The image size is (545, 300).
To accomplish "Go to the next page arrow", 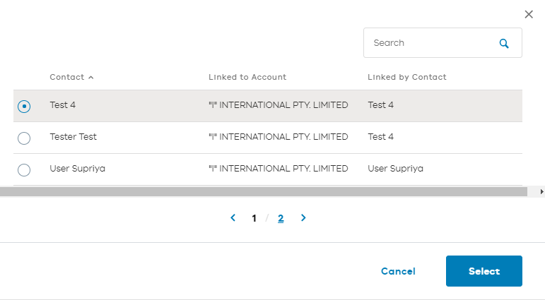I will 303,218.
